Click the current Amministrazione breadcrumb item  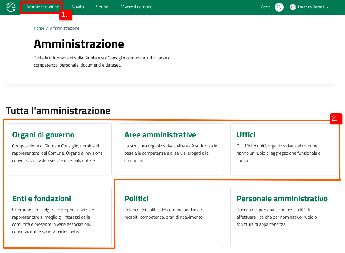pos(64,28)
